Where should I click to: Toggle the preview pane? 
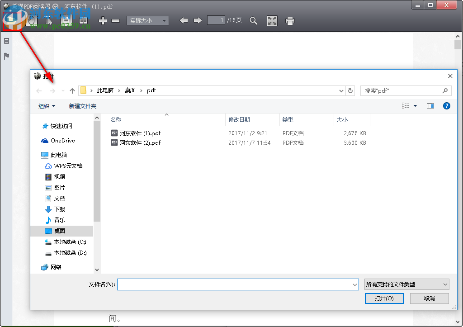pyautogui.click(x=430, y=106)
